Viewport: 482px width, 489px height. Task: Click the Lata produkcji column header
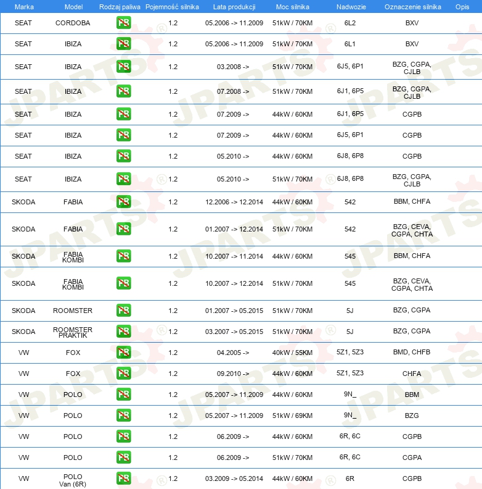pyautogui.click(x=234, y=7)
